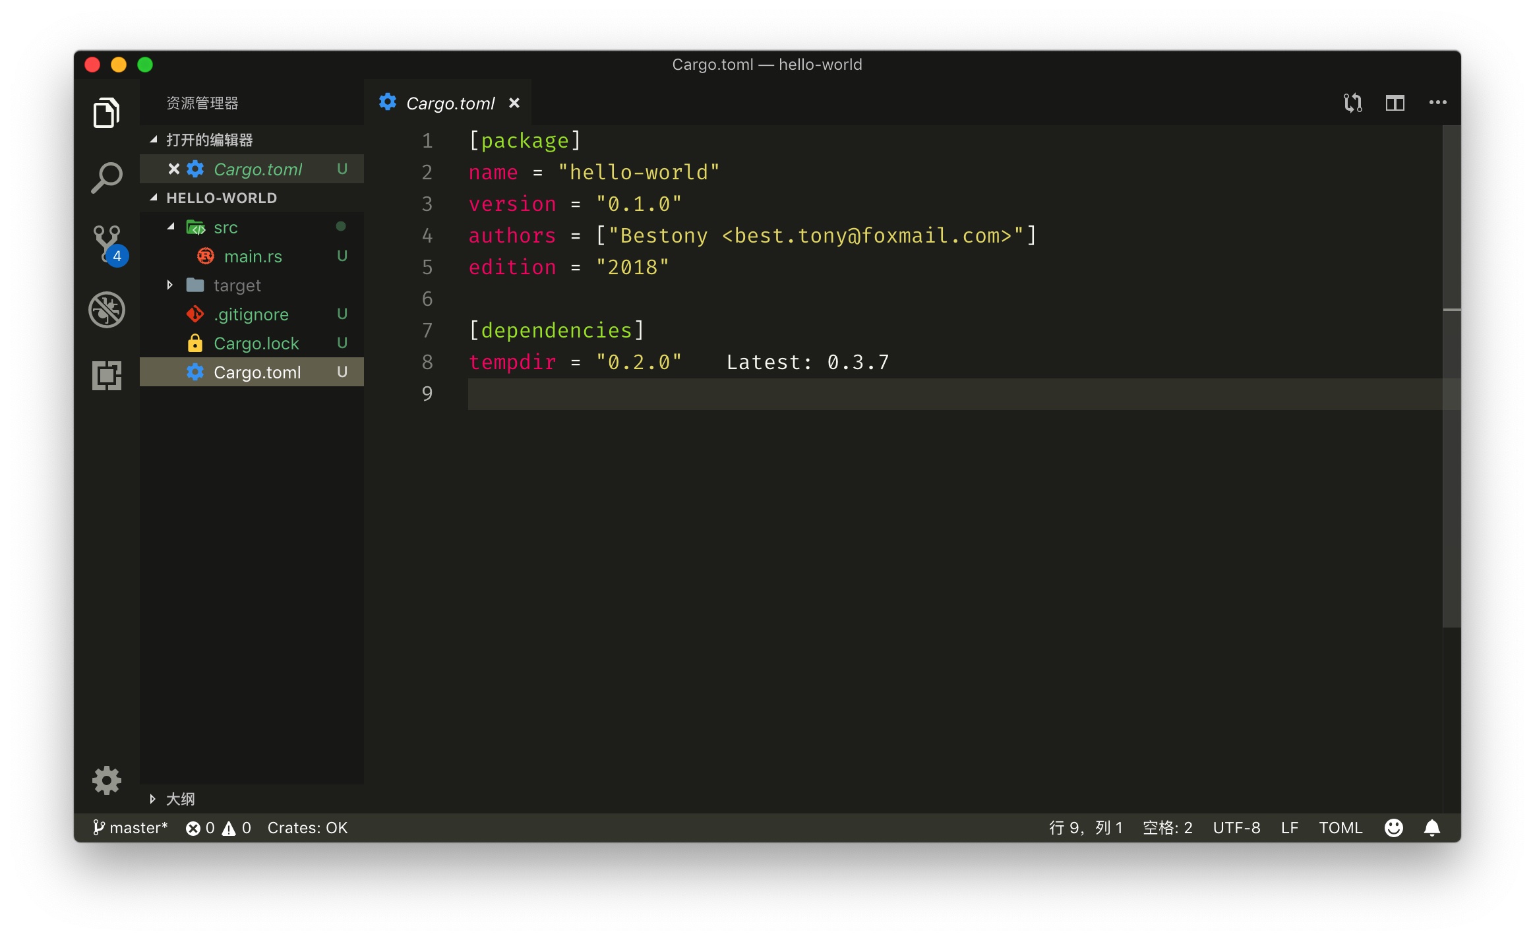Click the vertical scrollbar in editor
Viewport: 1535px width, 940px height.
pyautogui.click(x=1452, y=376)
